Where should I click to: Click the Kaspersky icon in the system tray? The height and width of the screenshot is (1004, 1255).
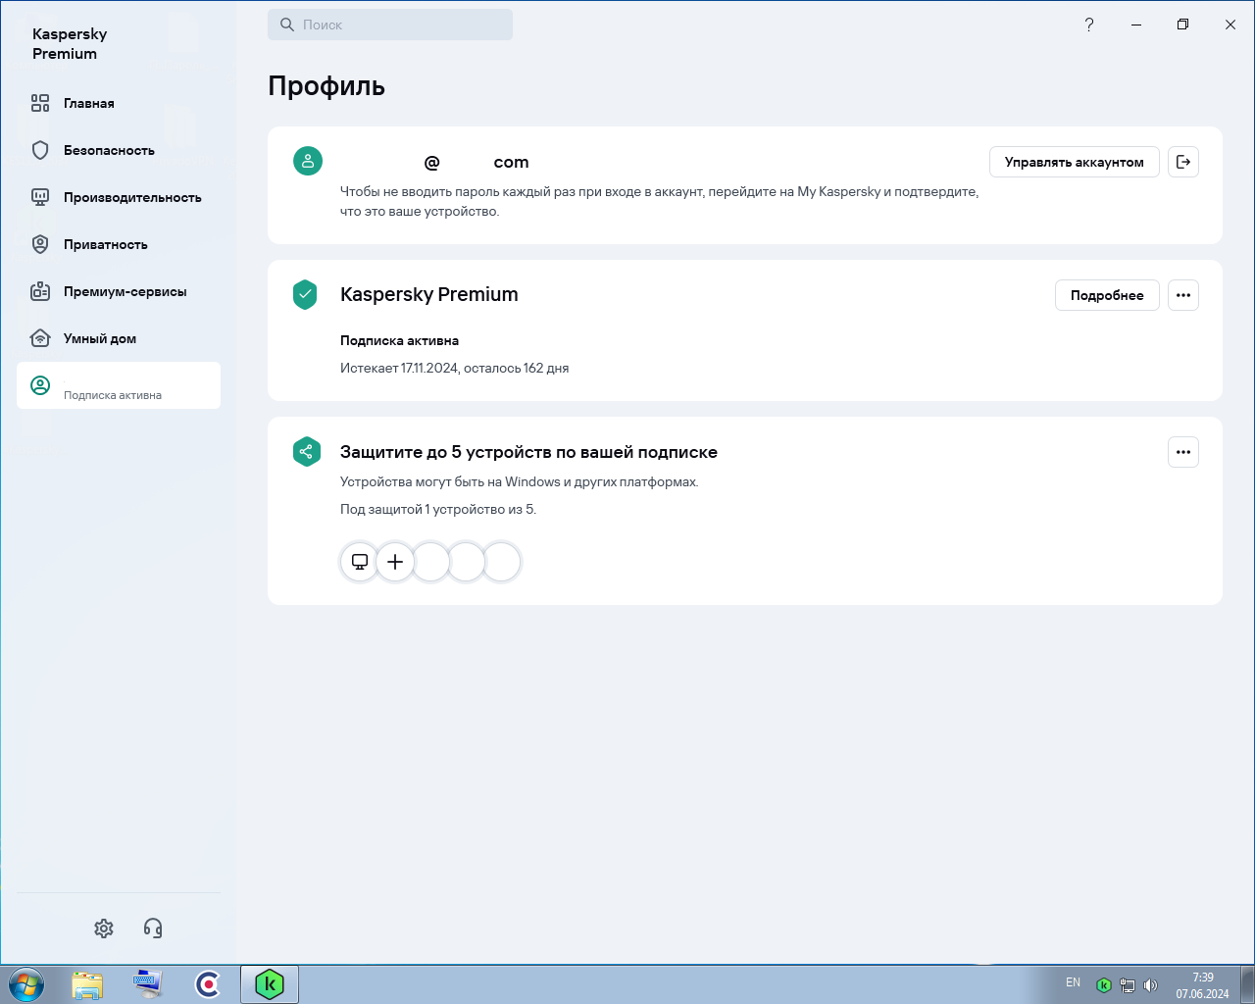click(1104, 985)
